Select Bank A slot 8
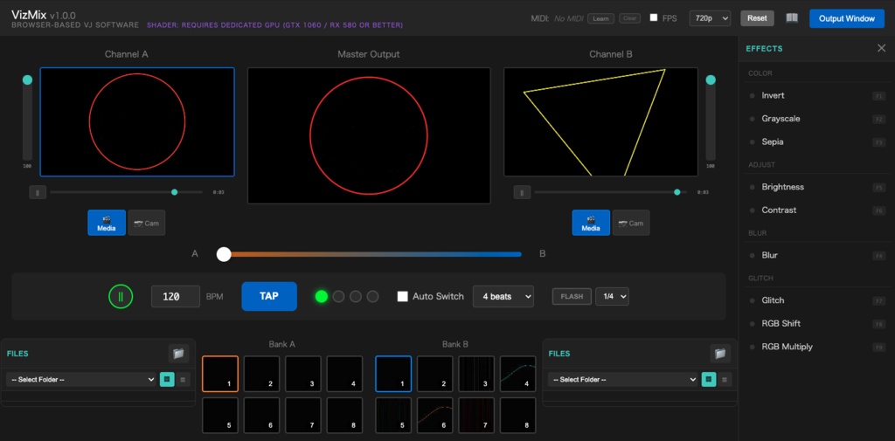Viewport: 895px width, 441px height. (x=344, y=416)
